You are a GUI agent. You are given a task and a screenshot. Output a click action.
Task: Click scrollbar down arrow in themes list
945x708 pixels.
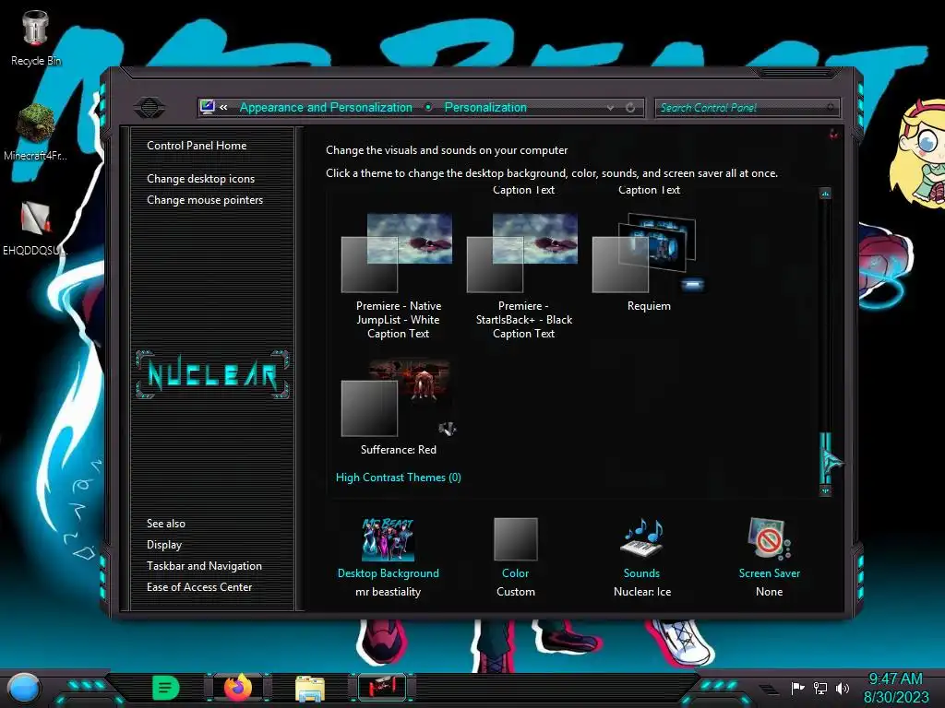click(825, 491)
